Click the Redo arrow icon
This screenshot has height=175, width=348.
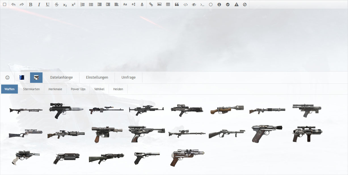22,5
